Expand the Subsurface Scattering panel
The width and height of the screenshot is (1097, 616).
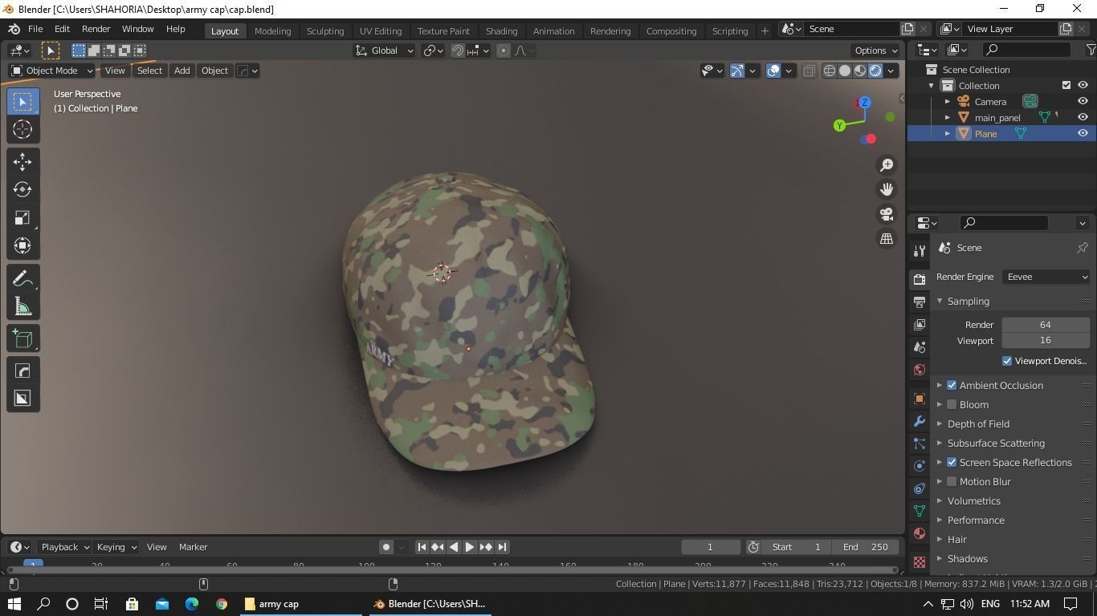point(996,444)
